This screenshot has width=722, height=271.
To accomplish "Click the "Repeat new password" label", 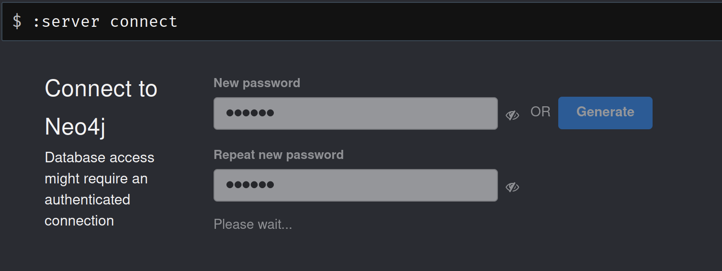I will click(278, 155).
